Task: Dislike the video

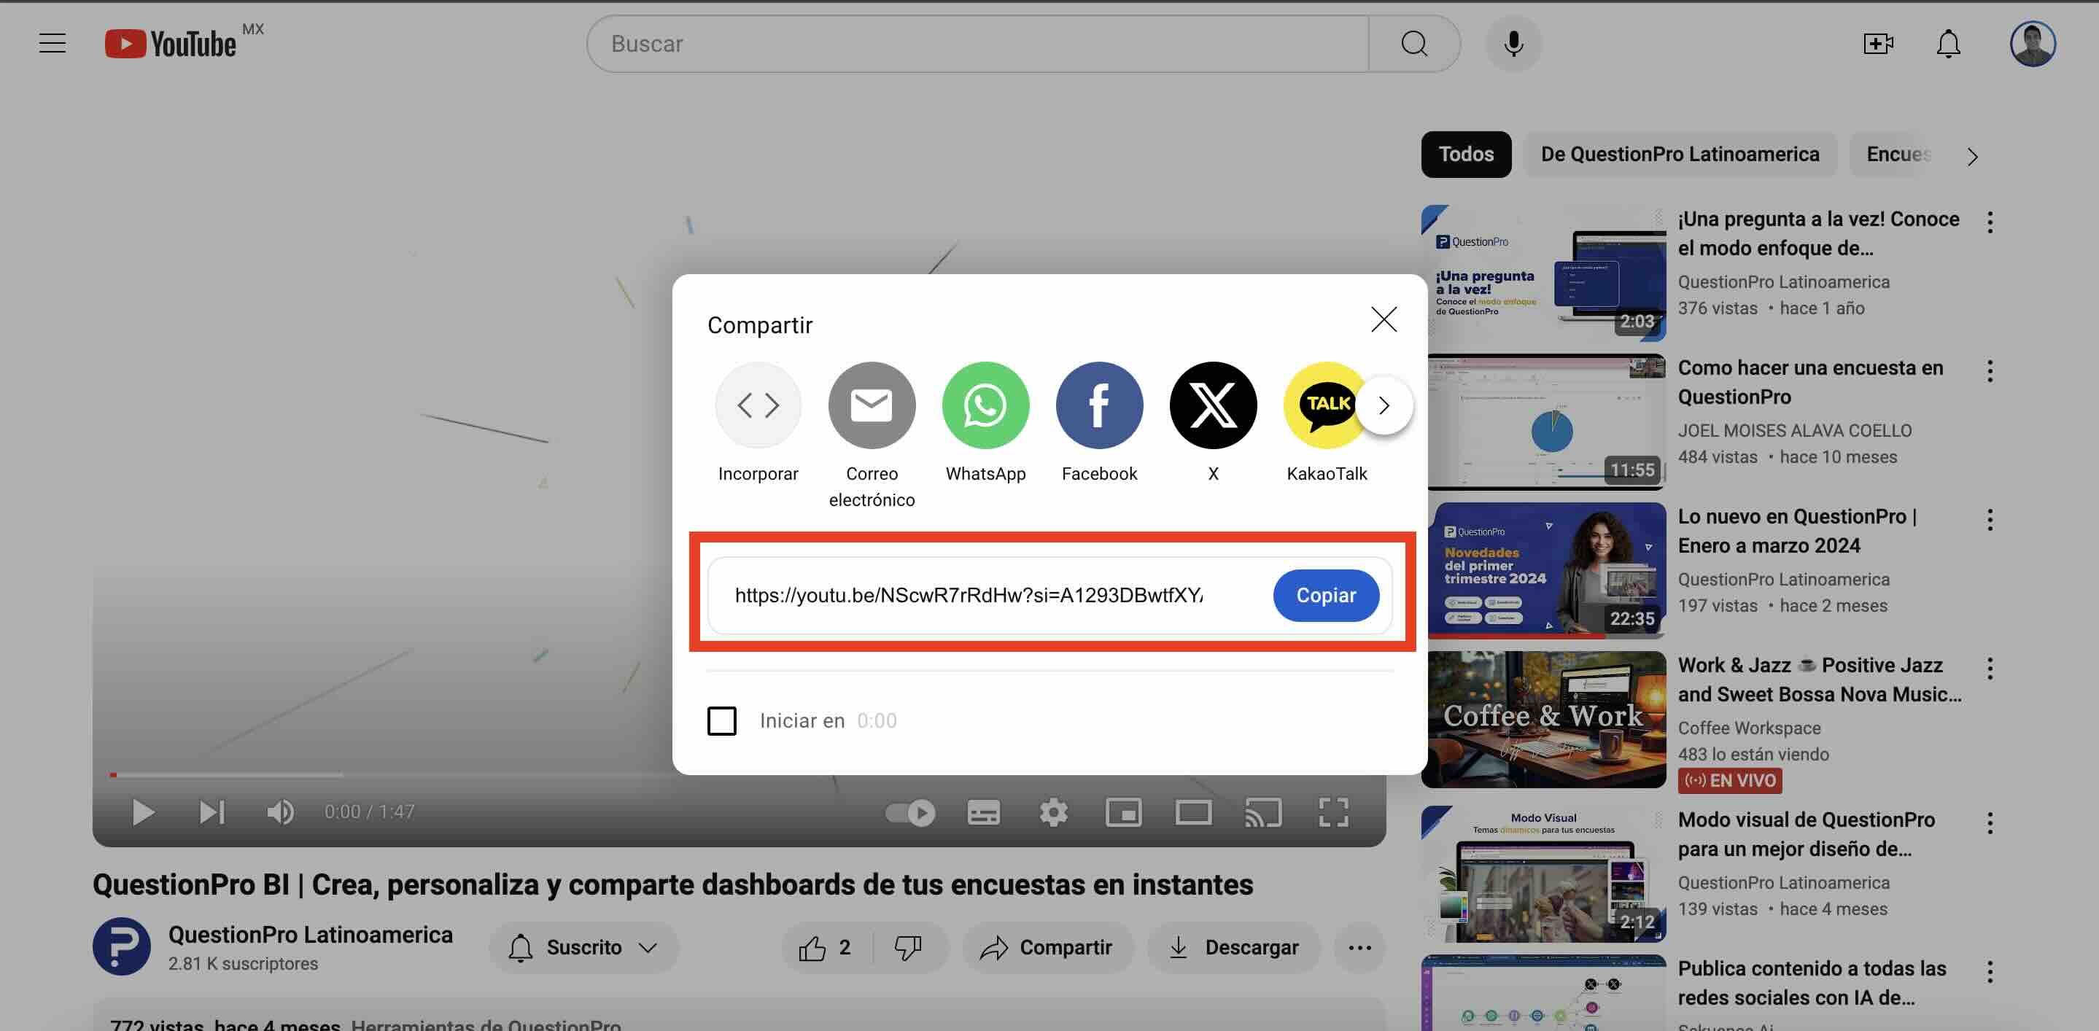Action: tap(908, 947)
